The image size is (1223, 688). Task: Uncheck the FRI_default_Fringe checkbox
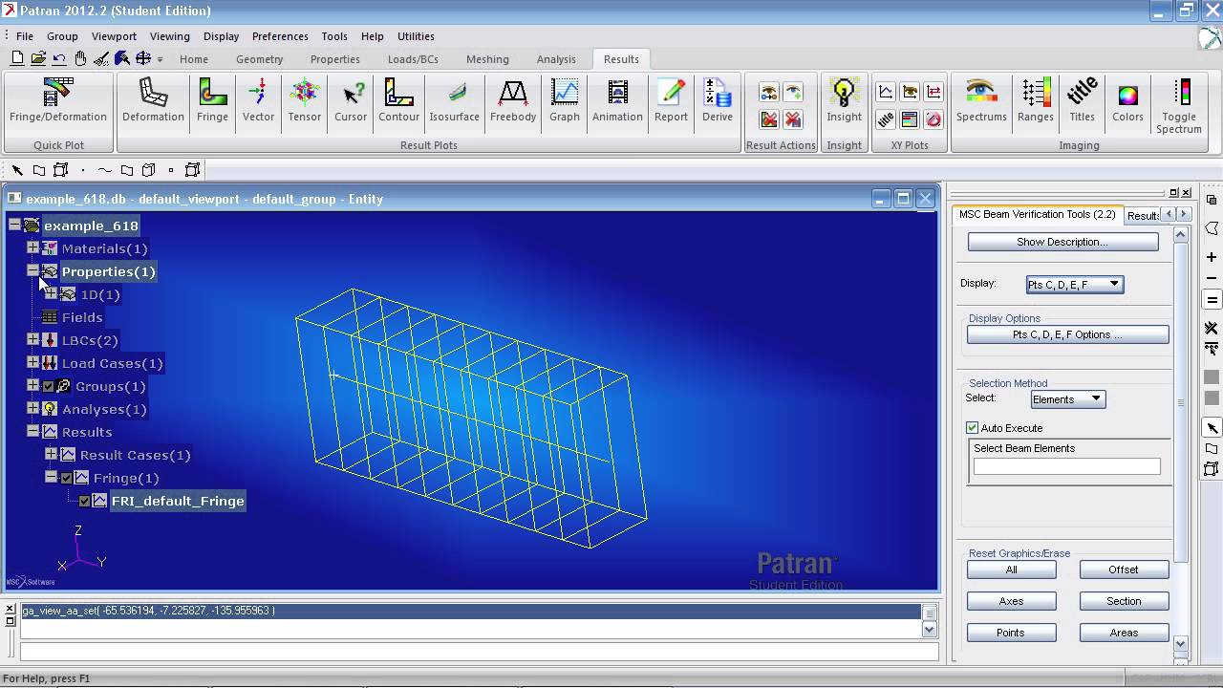coord(85,501)
